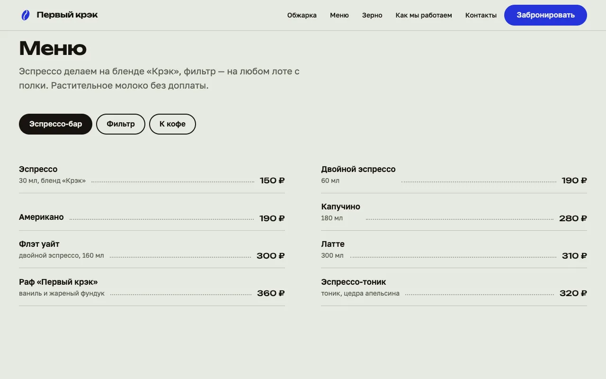
Task: Click the 300 ₽ price
Action: [271, 256]
